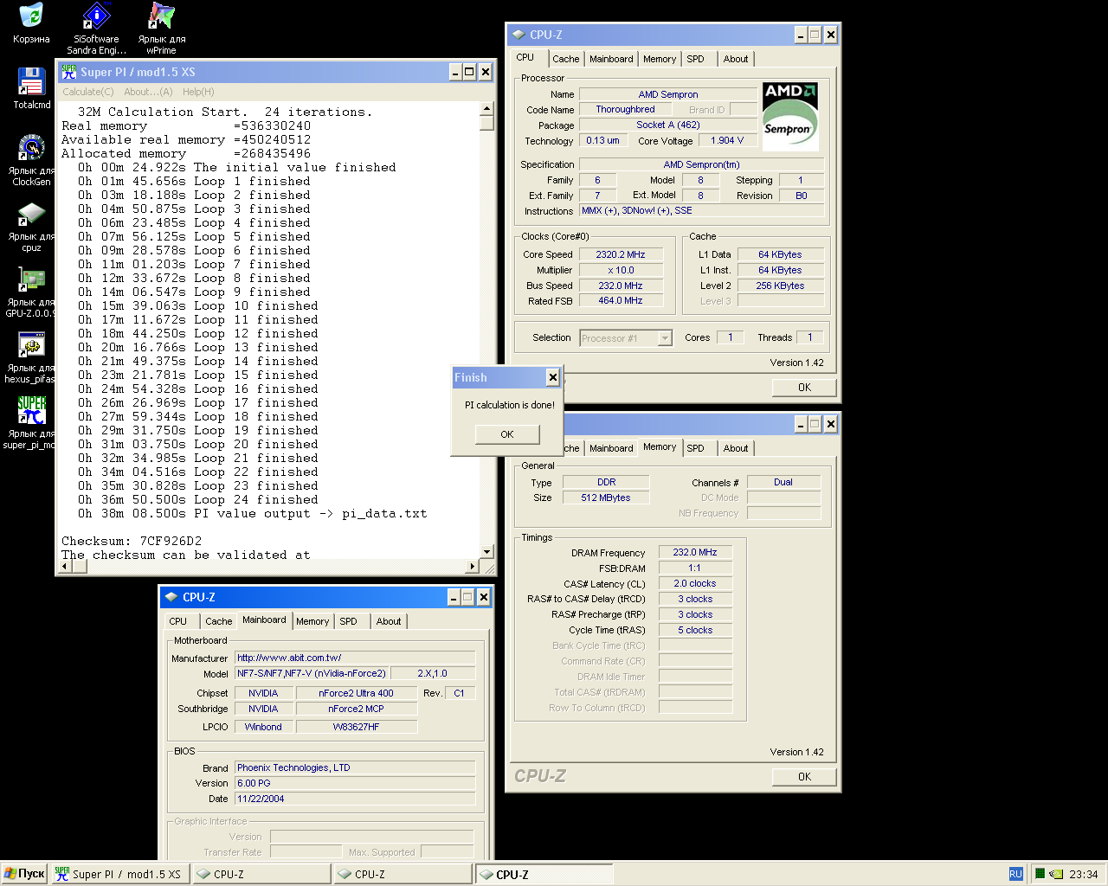Click the chipset value nForce2 Ultra 400
This screenshot has width=1108, height=886.
[356, 693]
